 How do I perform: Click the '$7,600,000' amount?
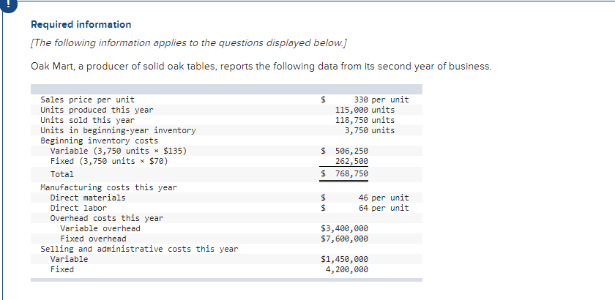[345, 239]
